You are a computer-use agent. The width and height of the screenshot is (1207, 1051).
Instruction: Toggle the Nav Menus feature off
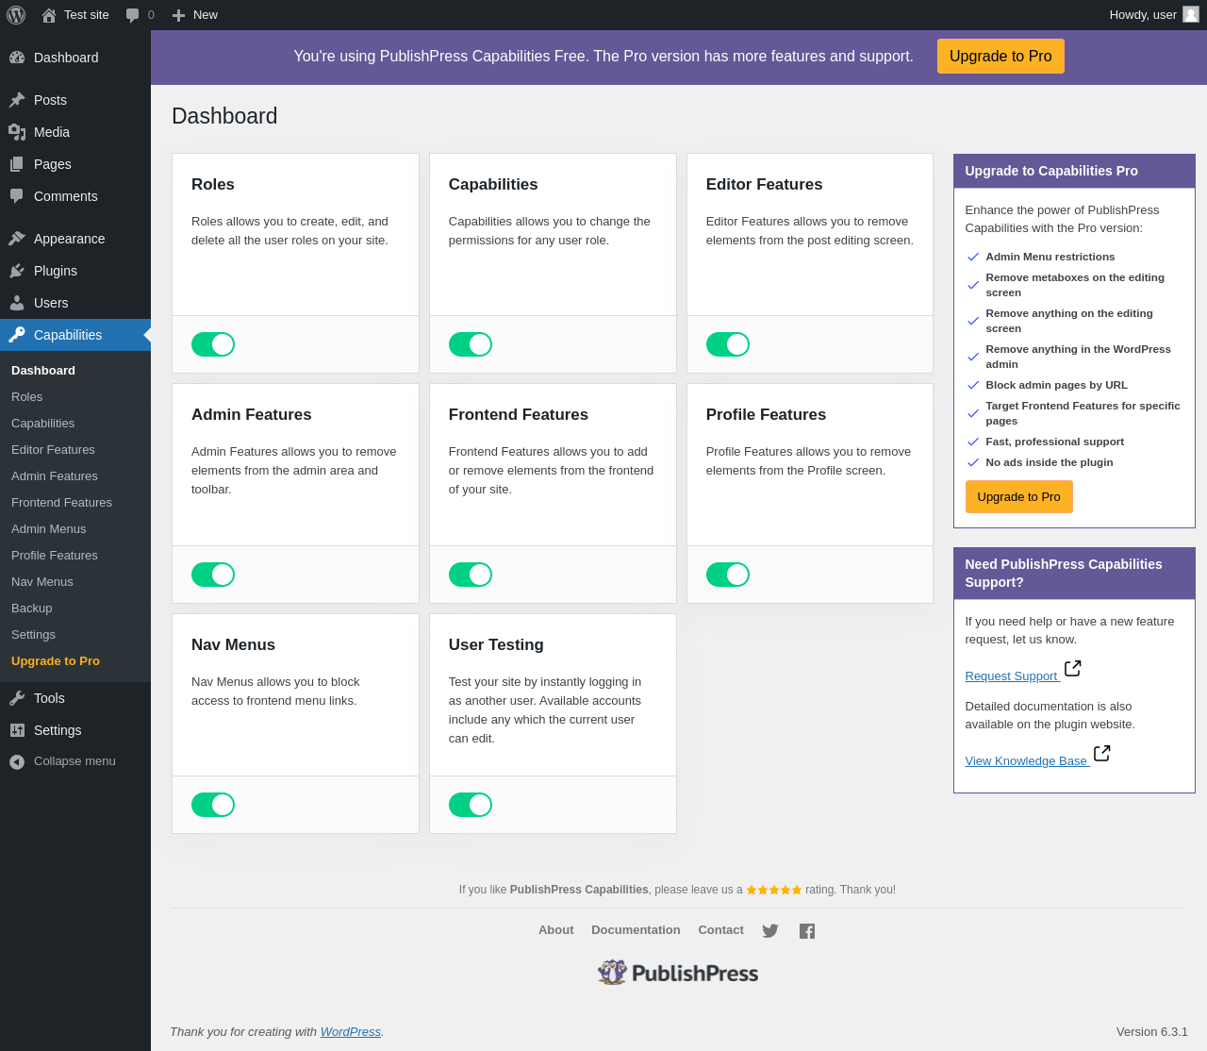pos(213,805)
